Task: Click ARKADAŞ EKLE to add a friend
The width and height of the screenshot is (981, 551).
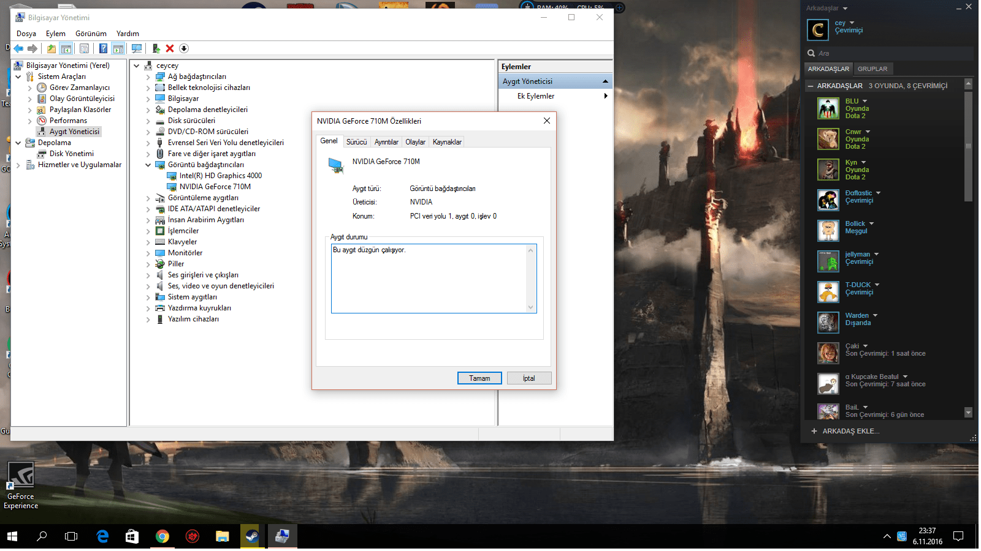Action: pyautogui.click(x=845, y=431)
